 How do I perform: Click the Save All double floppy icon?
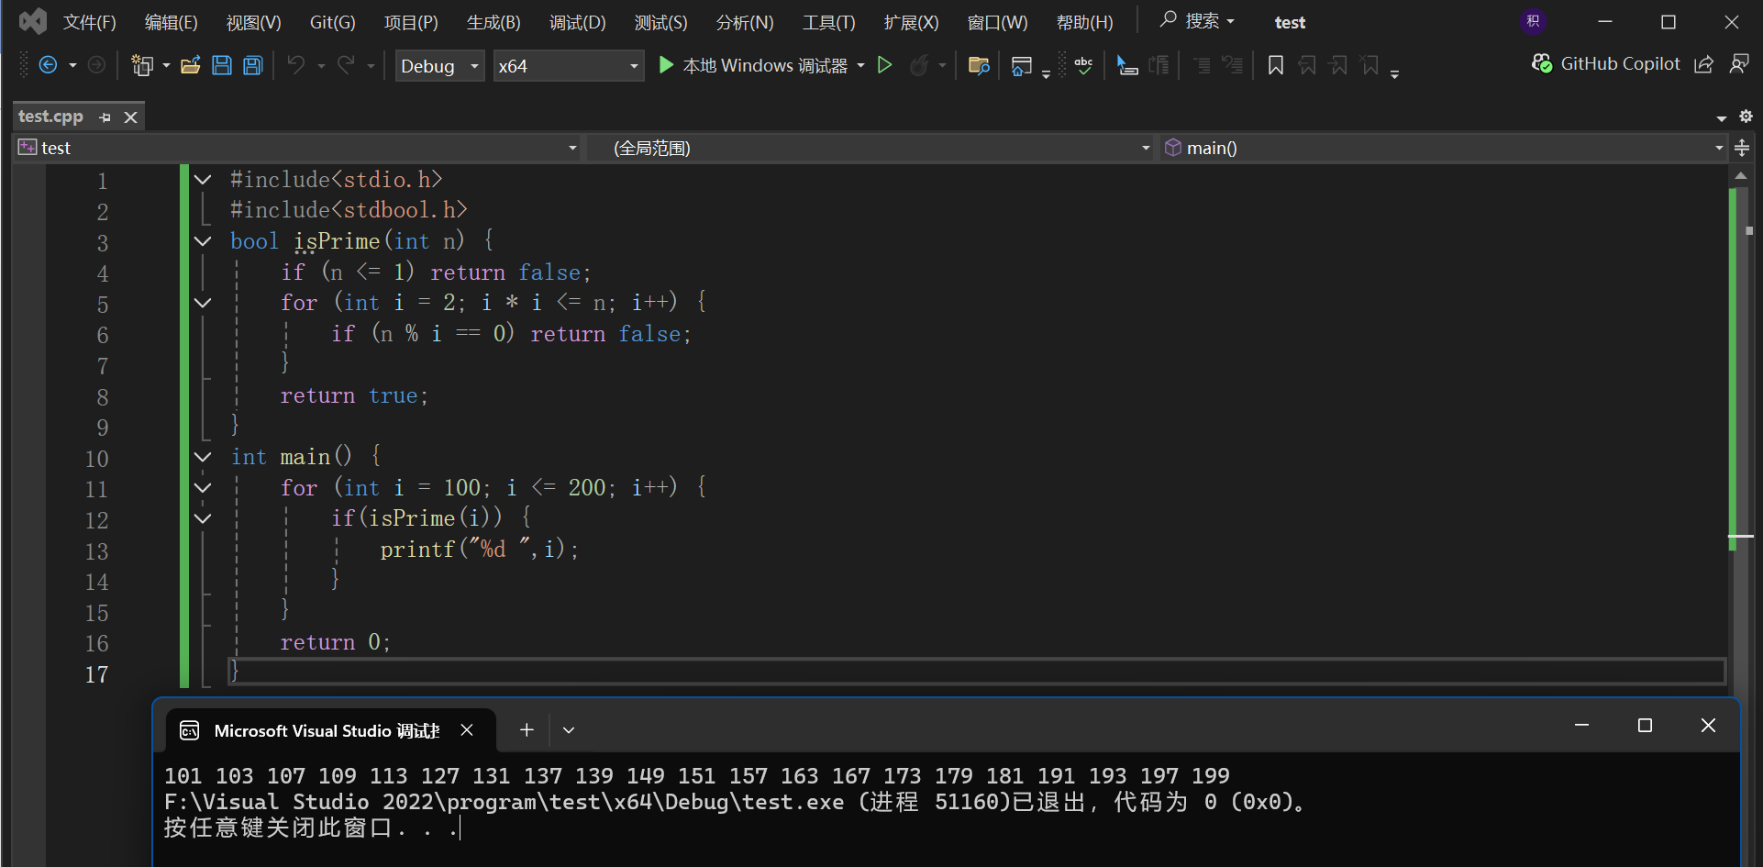click(x=253, y=65)
